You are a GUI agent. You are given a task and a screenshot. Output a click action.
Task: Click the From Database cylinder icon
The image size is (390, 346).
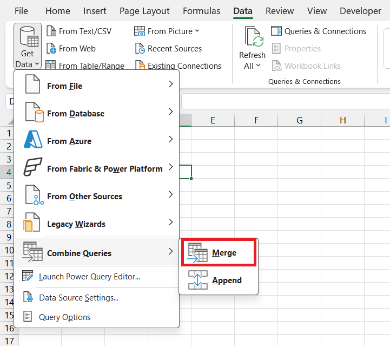35,112
